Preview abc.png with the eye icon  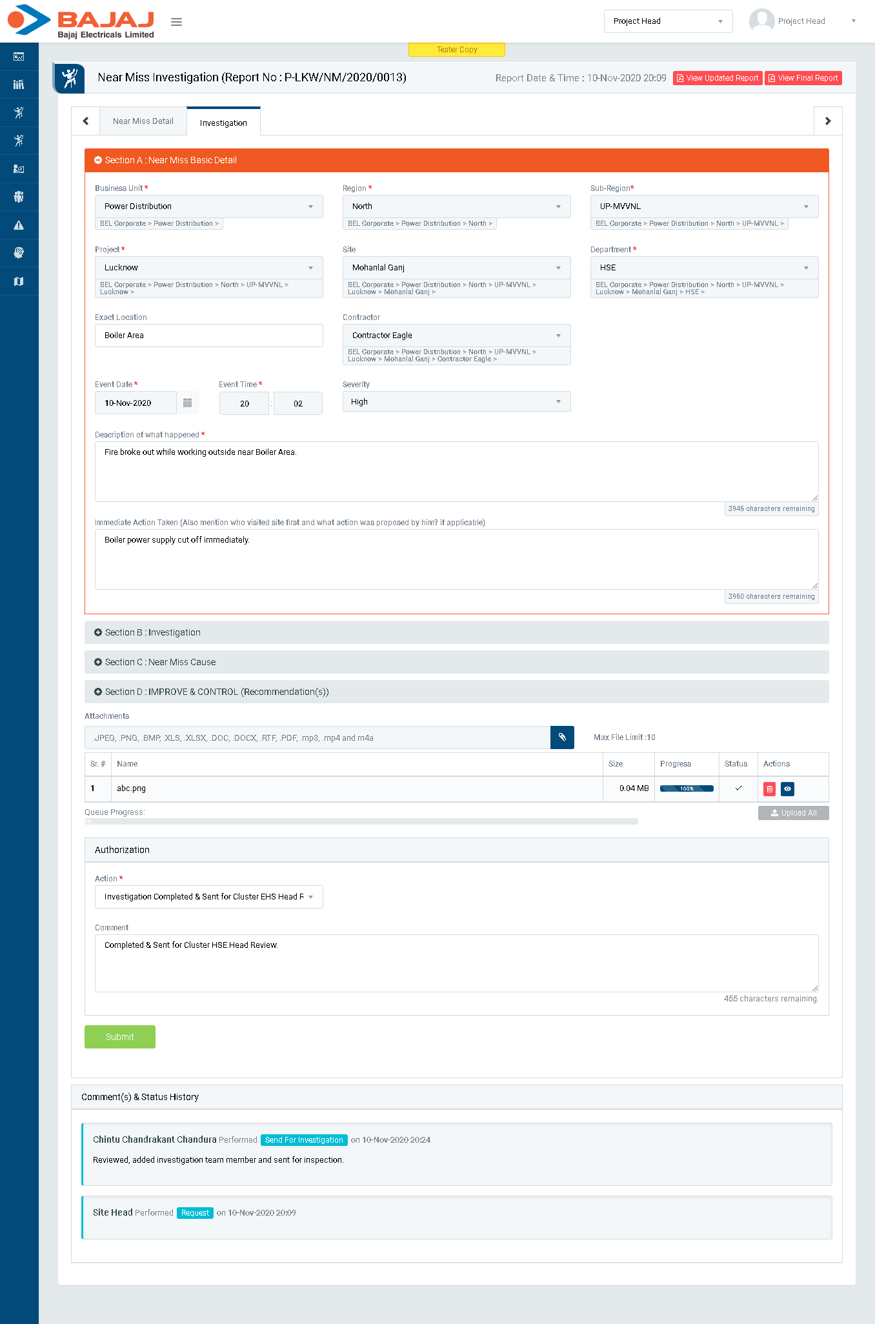(787, 788)
